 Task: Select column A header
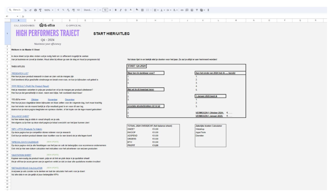point(19,20)
